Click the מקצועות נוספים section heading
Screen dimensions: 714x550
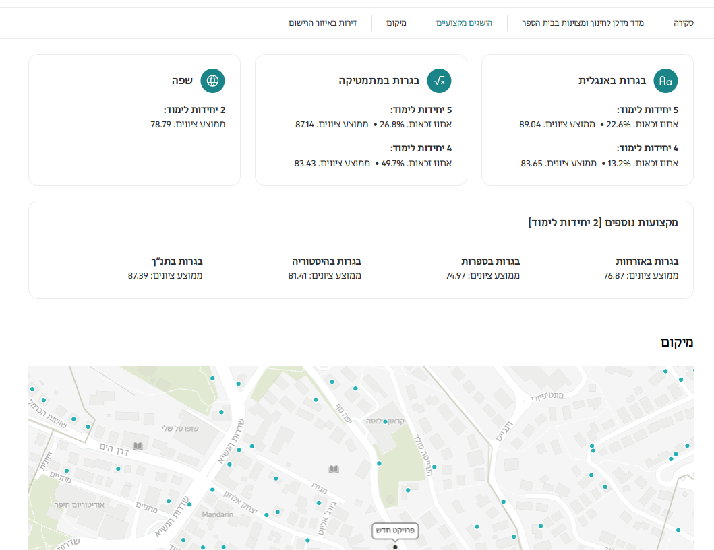point(603,222)
